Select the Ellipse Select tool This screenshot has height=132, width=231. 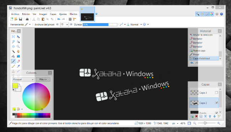coord(13,46)
